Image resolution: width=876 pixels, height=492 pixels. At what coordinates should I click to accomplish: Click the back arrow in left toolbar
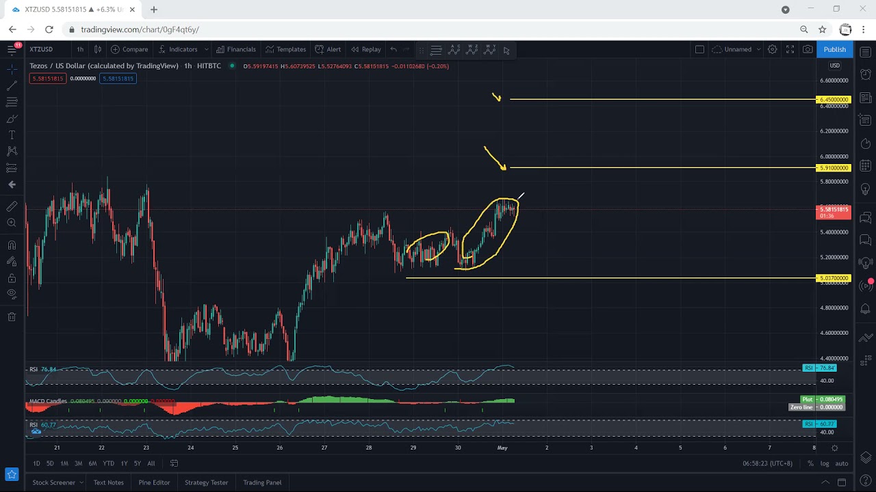coord(12,184)
